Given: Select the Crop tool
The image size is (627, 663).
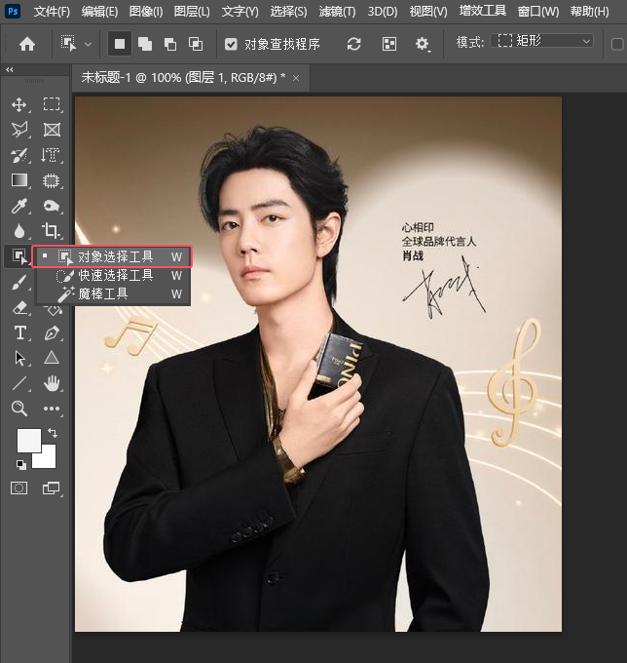Looking at the screenshot, I should pos(52,231).
